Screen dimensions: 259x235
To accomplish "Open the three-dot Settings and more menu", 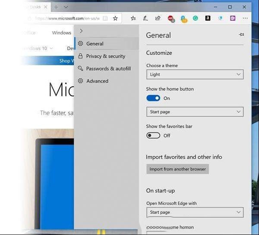I will [x=245, y=18].
